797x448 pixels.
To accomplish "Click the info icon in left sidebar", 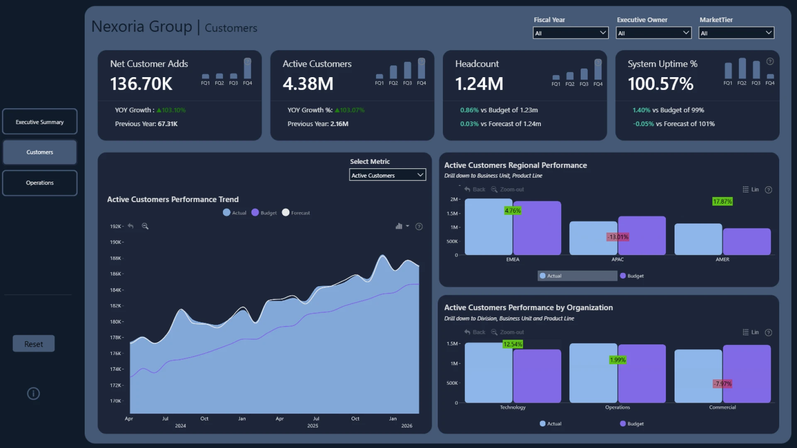I will click(x=33, y=393).
